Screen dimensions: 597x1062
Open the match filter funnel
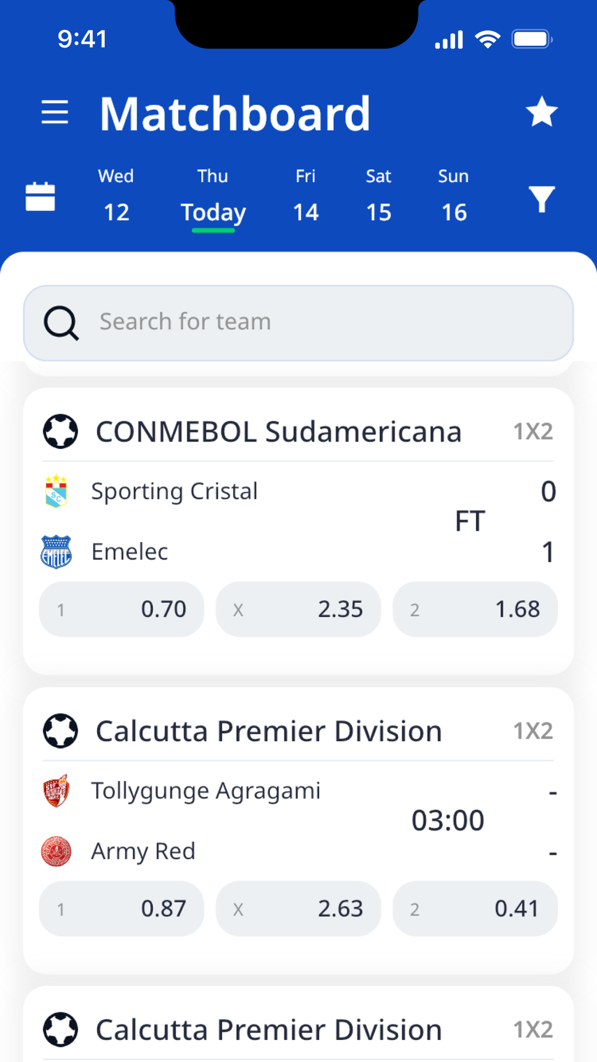(x=541, y=199)
